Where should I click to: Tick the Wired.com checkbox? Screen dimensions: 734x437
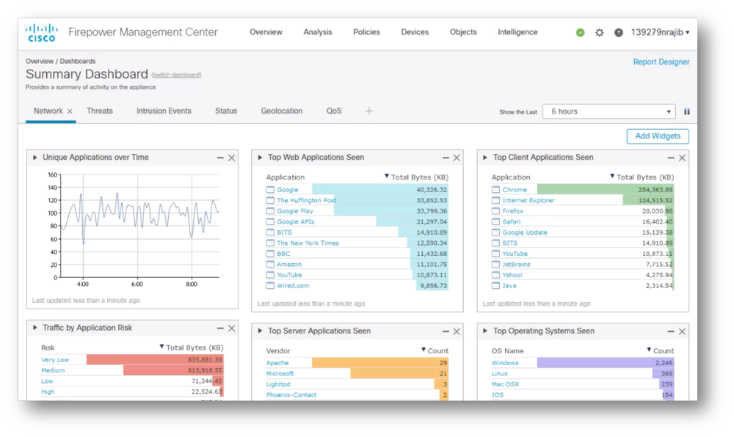coord(270,285)
